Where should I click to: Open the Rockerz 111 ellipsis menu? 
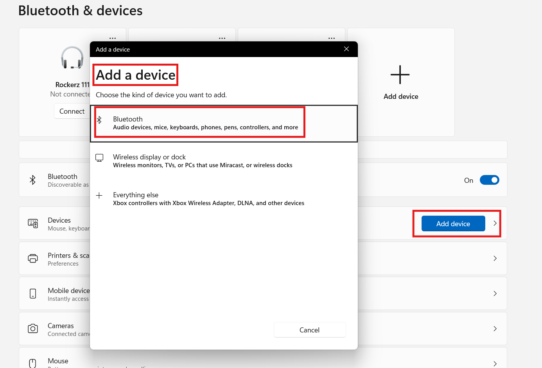[113, 38]
